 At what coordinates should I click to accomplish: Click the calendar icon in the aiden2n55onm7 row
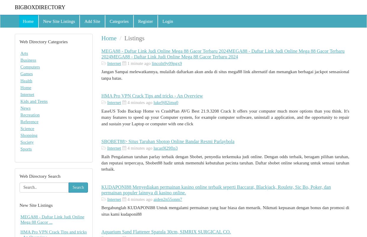(x=124, y=199)
